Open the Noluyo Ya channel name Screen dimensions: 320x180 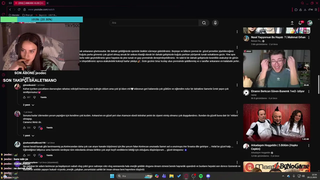pyautogui.click(x=256, y=41)
